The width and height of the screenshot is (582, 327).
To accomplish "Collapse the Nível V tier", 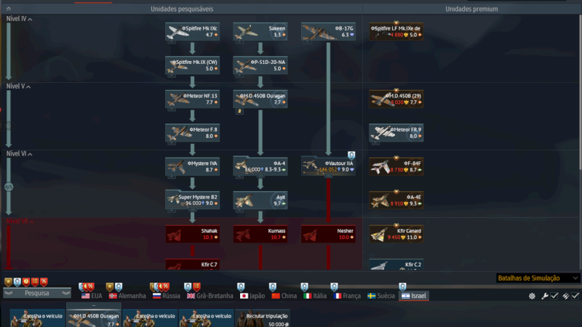I will click(x=18, y=86).
